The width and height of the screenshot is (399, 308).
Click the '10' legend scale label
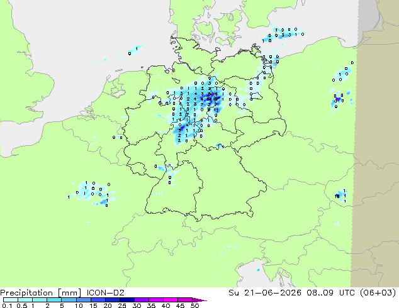79,305
